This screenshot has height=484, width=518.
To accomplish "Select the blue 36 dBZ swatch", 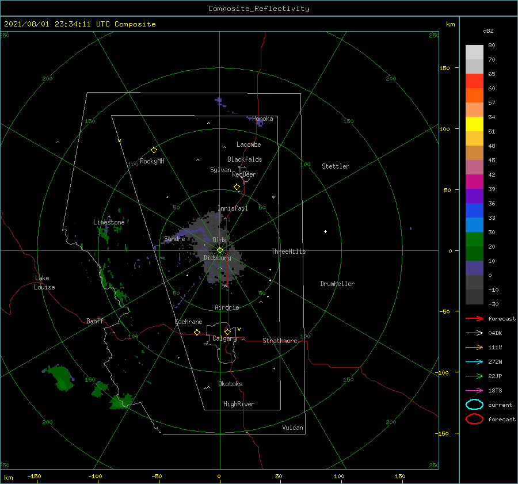I will coord(474,210).
